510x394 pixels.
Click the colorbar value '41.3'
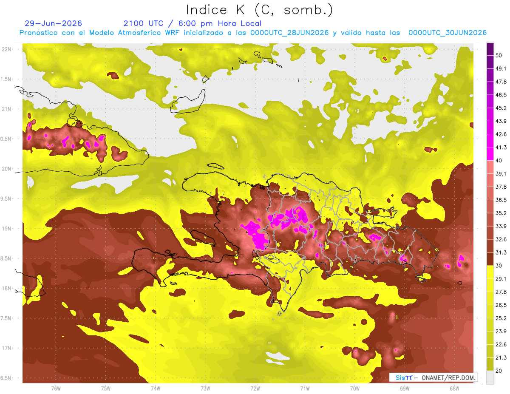point(501,147)
